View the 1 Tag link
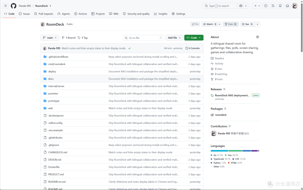The height and width of the screenshot is (190, 303). (82, 38)
